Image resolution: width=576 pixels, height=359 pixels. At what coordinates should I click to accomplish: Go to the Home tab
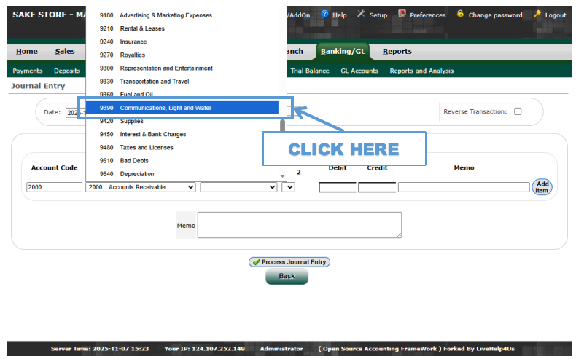point(27,52)
